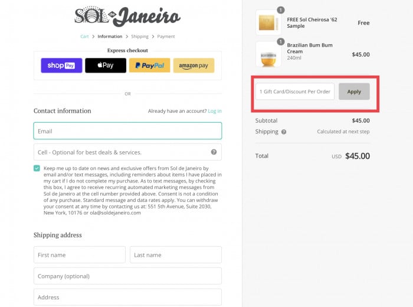Select the Information breadcrumb step
Screen dimensions: 413x307
tap(110, 37)
